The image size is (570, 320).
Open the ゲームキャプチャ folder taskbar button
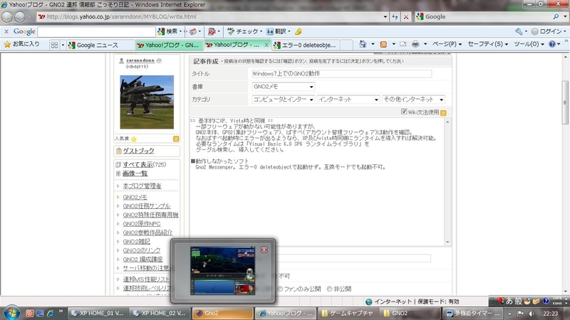(347, 313)
